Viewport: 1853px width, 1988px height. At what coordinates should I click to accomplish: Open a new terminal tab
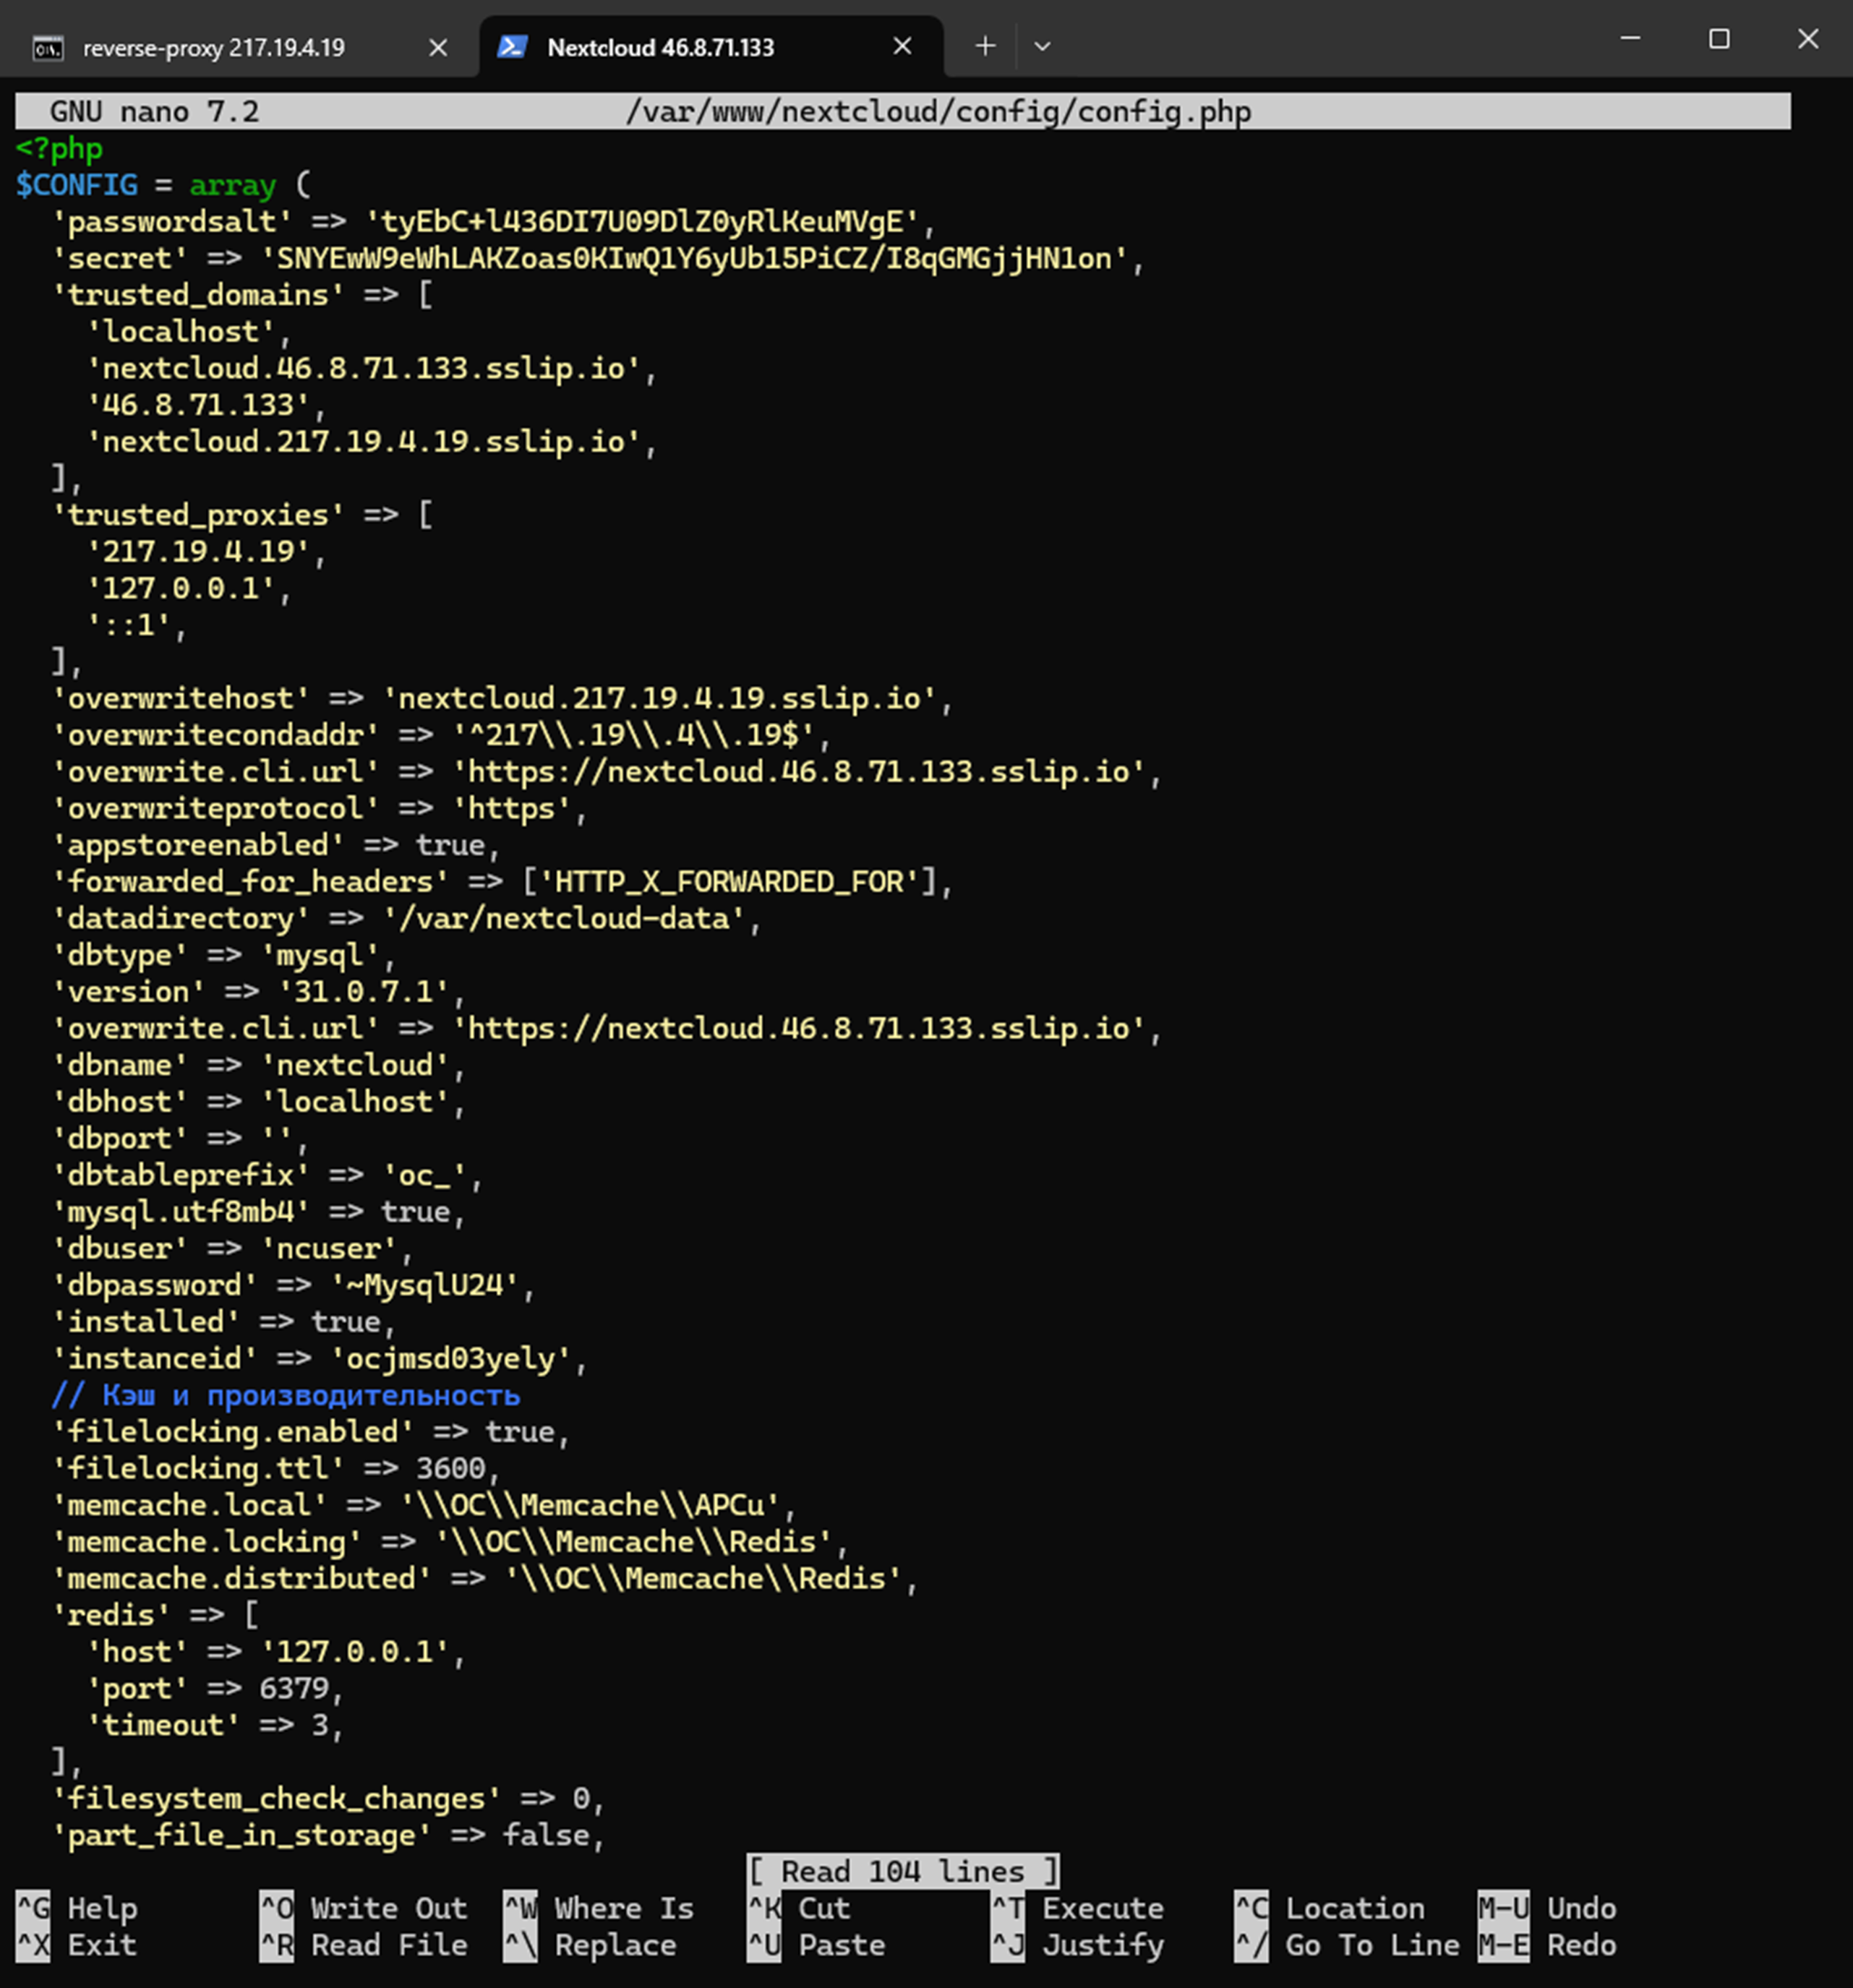click(985, 46)
